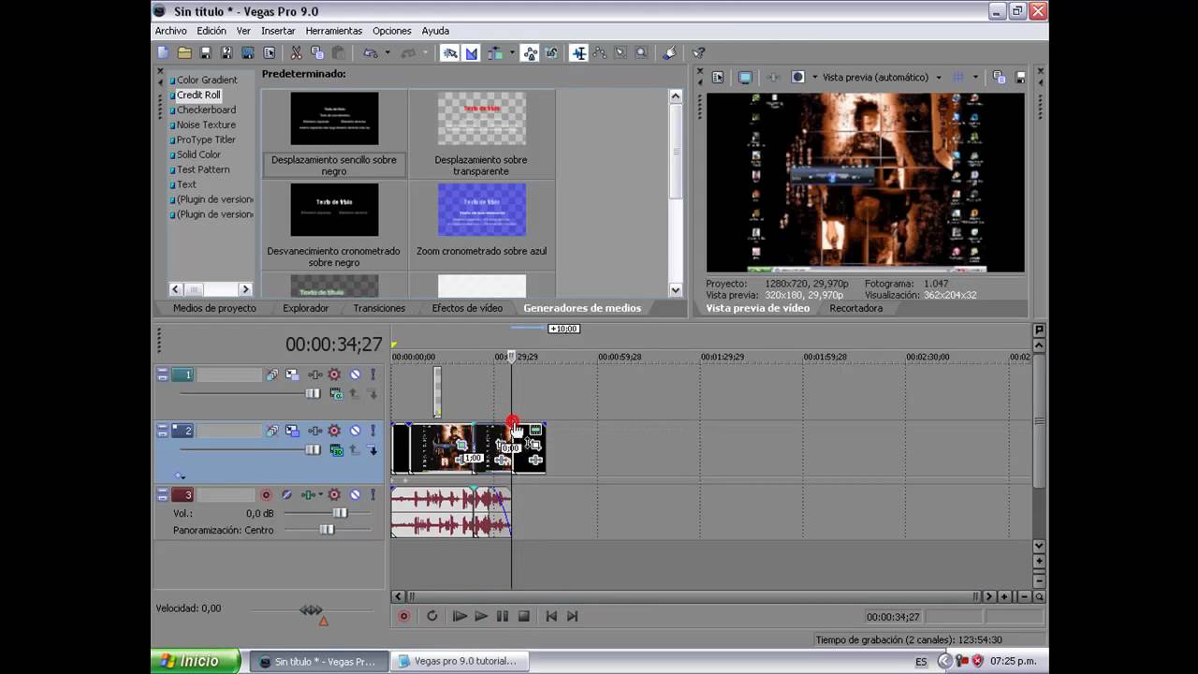
Task: Open split-screen view dropdown in preview
Action: point(815,78)
